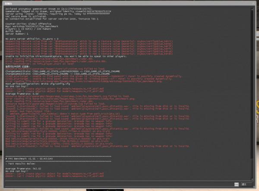
Task: Click the 'Average framerate: 0.00' line
Action: coord(22,93)
